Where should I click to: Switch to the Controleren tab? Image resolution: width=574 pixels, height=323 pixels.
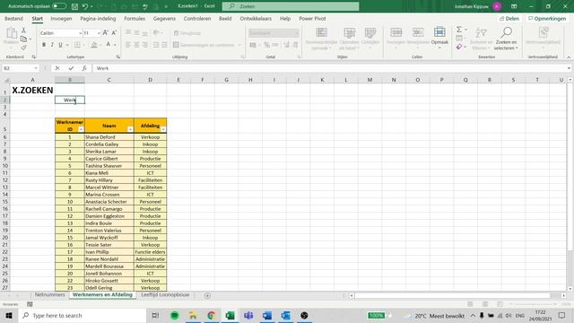pyautogui.click(x=197, y=18)
